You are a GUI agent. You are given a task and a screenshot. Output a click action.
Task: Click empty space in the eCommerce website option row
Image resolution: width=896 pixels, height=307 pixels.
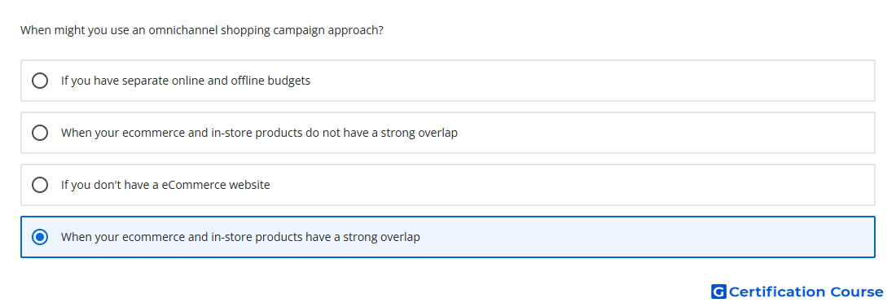pos(572,185)
